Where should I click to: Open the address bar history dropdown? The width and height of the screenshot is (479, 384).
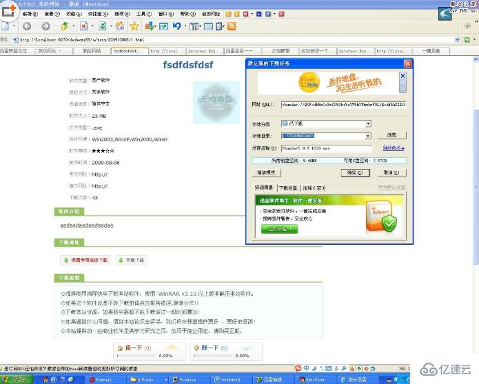[x=458, y=40]
